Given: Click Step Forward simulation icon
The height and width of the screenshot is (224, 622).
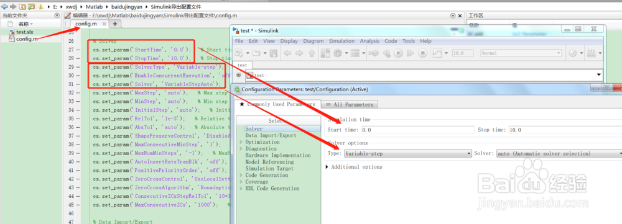Looking at the screenshot, I should [410, 53].
